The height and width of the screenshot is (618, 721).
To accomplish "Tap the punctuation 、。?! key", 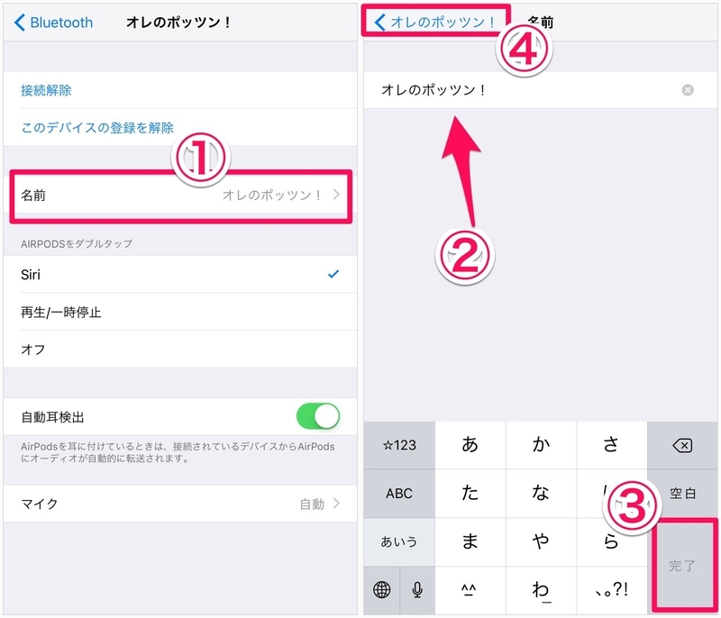I will (611, 589).
